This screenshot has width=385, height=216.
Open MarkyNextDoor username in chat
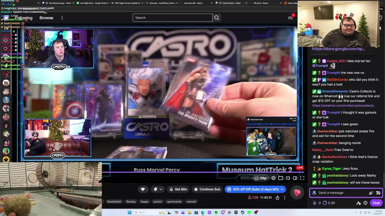[334, 157]
